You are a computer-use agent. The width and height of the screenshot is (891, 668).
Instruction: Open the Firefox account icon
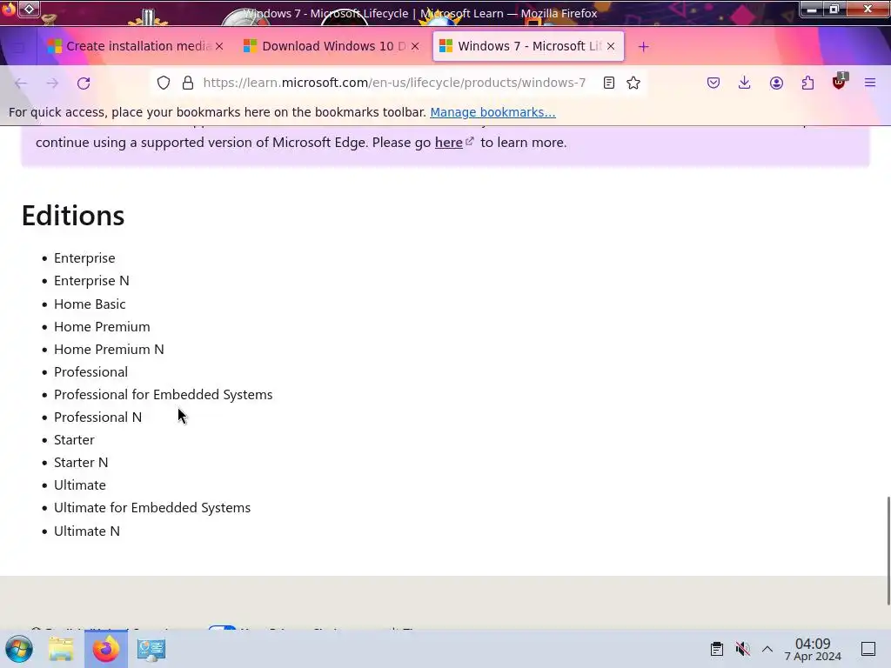(776, 83)
